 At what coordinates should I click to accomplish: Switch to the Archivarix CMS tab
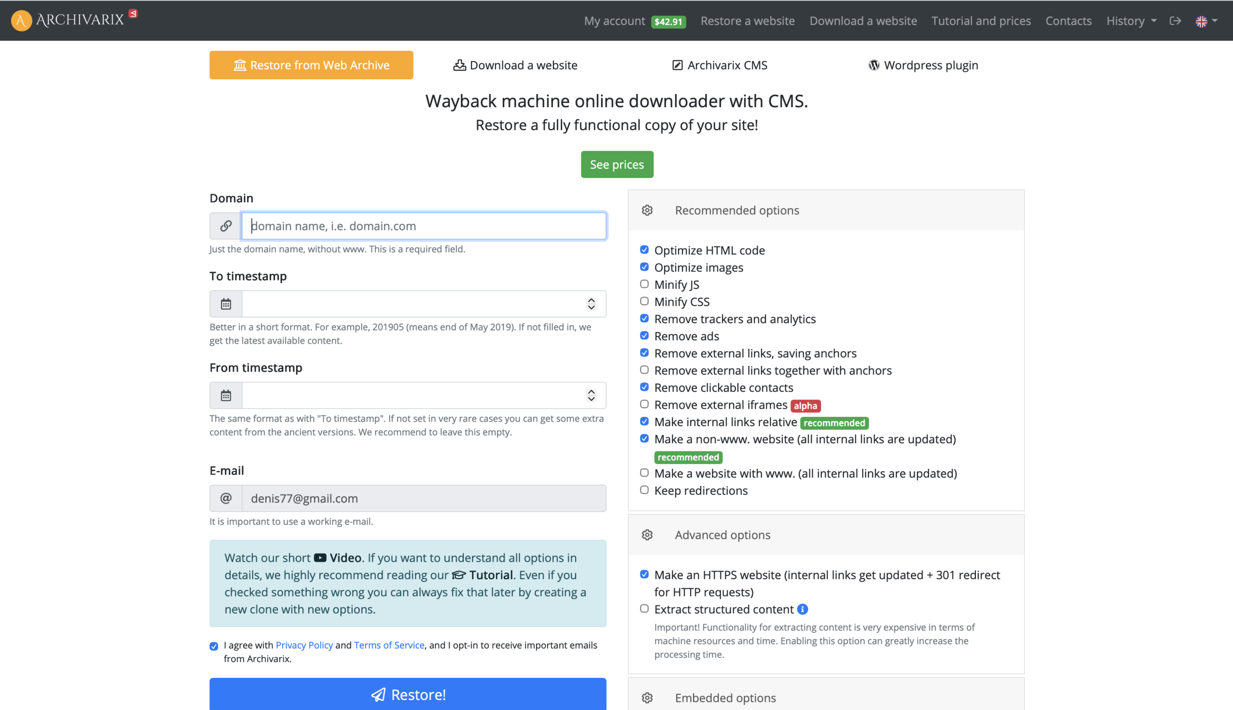click(720, 65)
